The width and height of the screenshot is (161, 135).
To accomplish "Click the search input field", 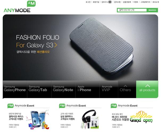I will coord(132,10).
